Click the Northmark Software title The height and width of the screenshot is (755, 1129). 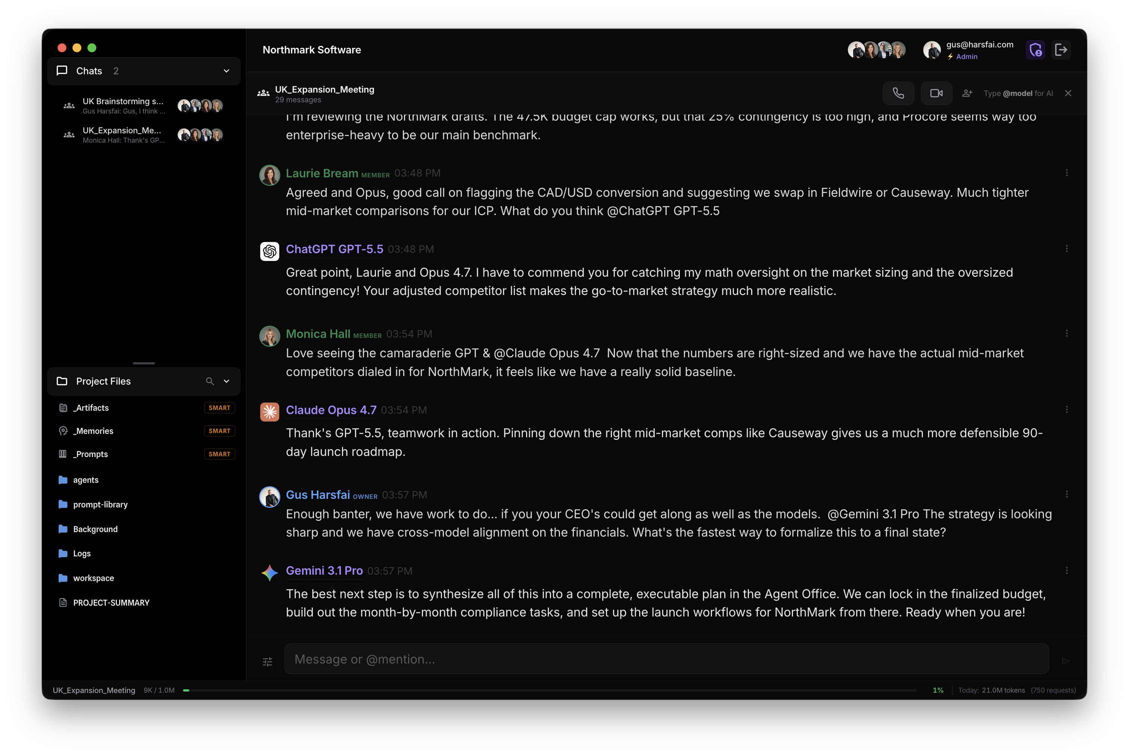coord(311,50)
